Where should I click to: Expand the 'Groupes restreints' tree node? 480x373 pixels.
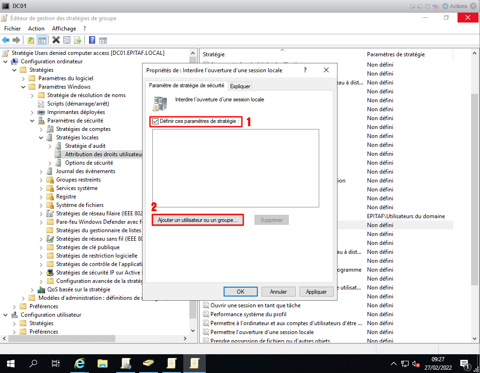tap(41, 180)
